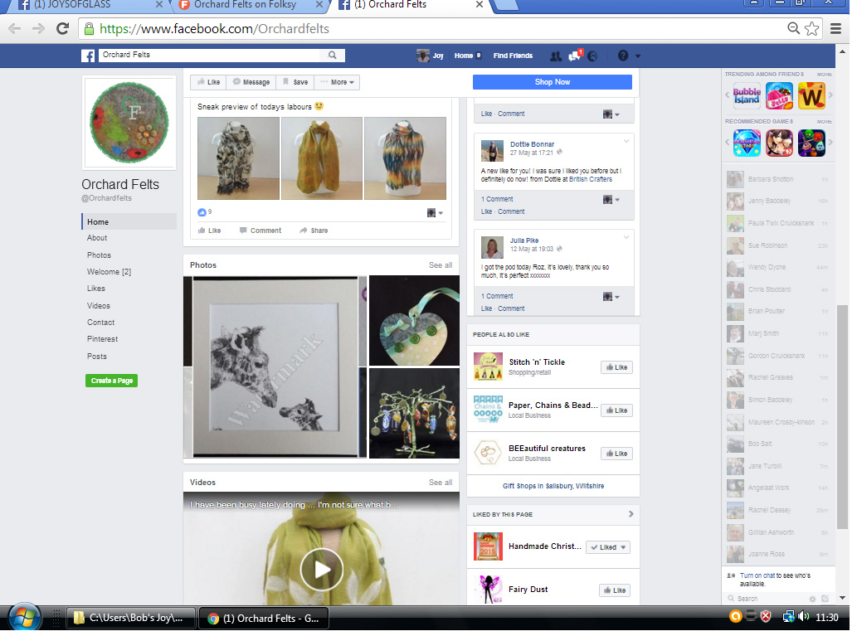Click Comment under scarf post

261,231
